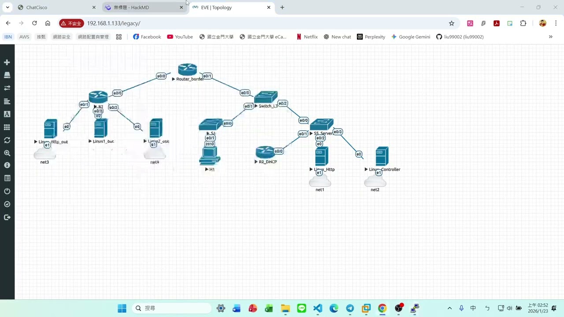Bookmark this page with the star
This screenshot has width=564, height=317.
[x=451, y=23]
